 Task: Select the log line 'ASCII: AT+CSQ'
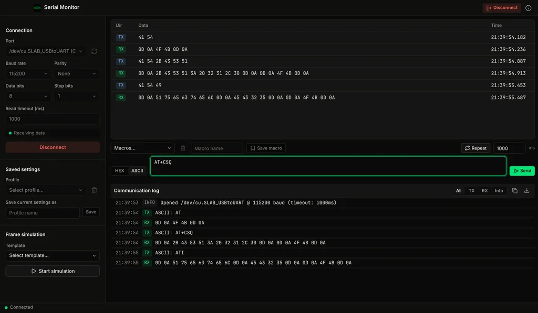point(323,233)
